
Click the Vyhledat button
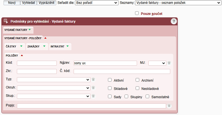pos(29,3)
